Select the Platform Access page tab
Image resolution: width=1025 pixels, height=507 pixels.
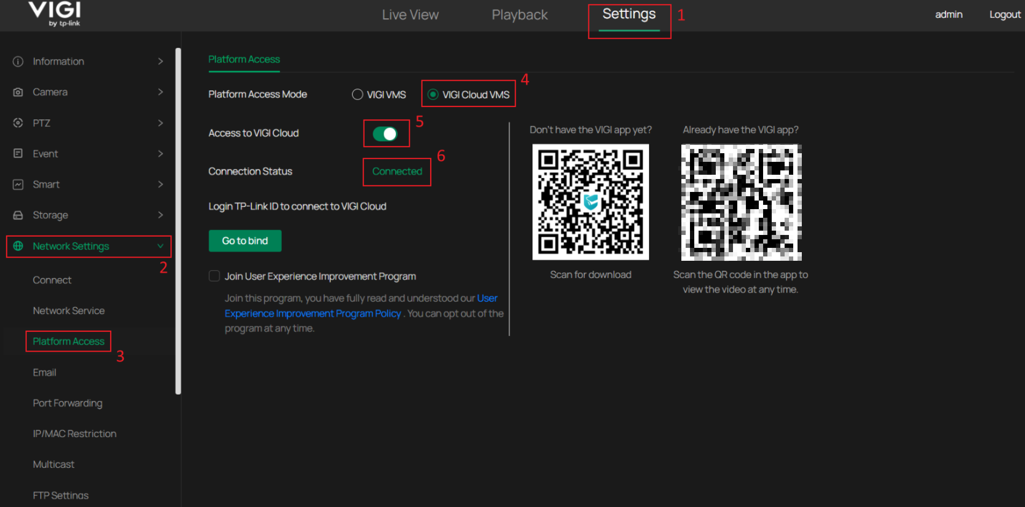pyautogui.click(x=244, y=60)
